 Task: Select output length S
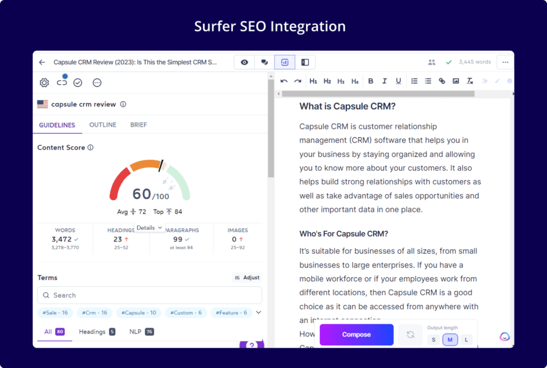point(434,340)
